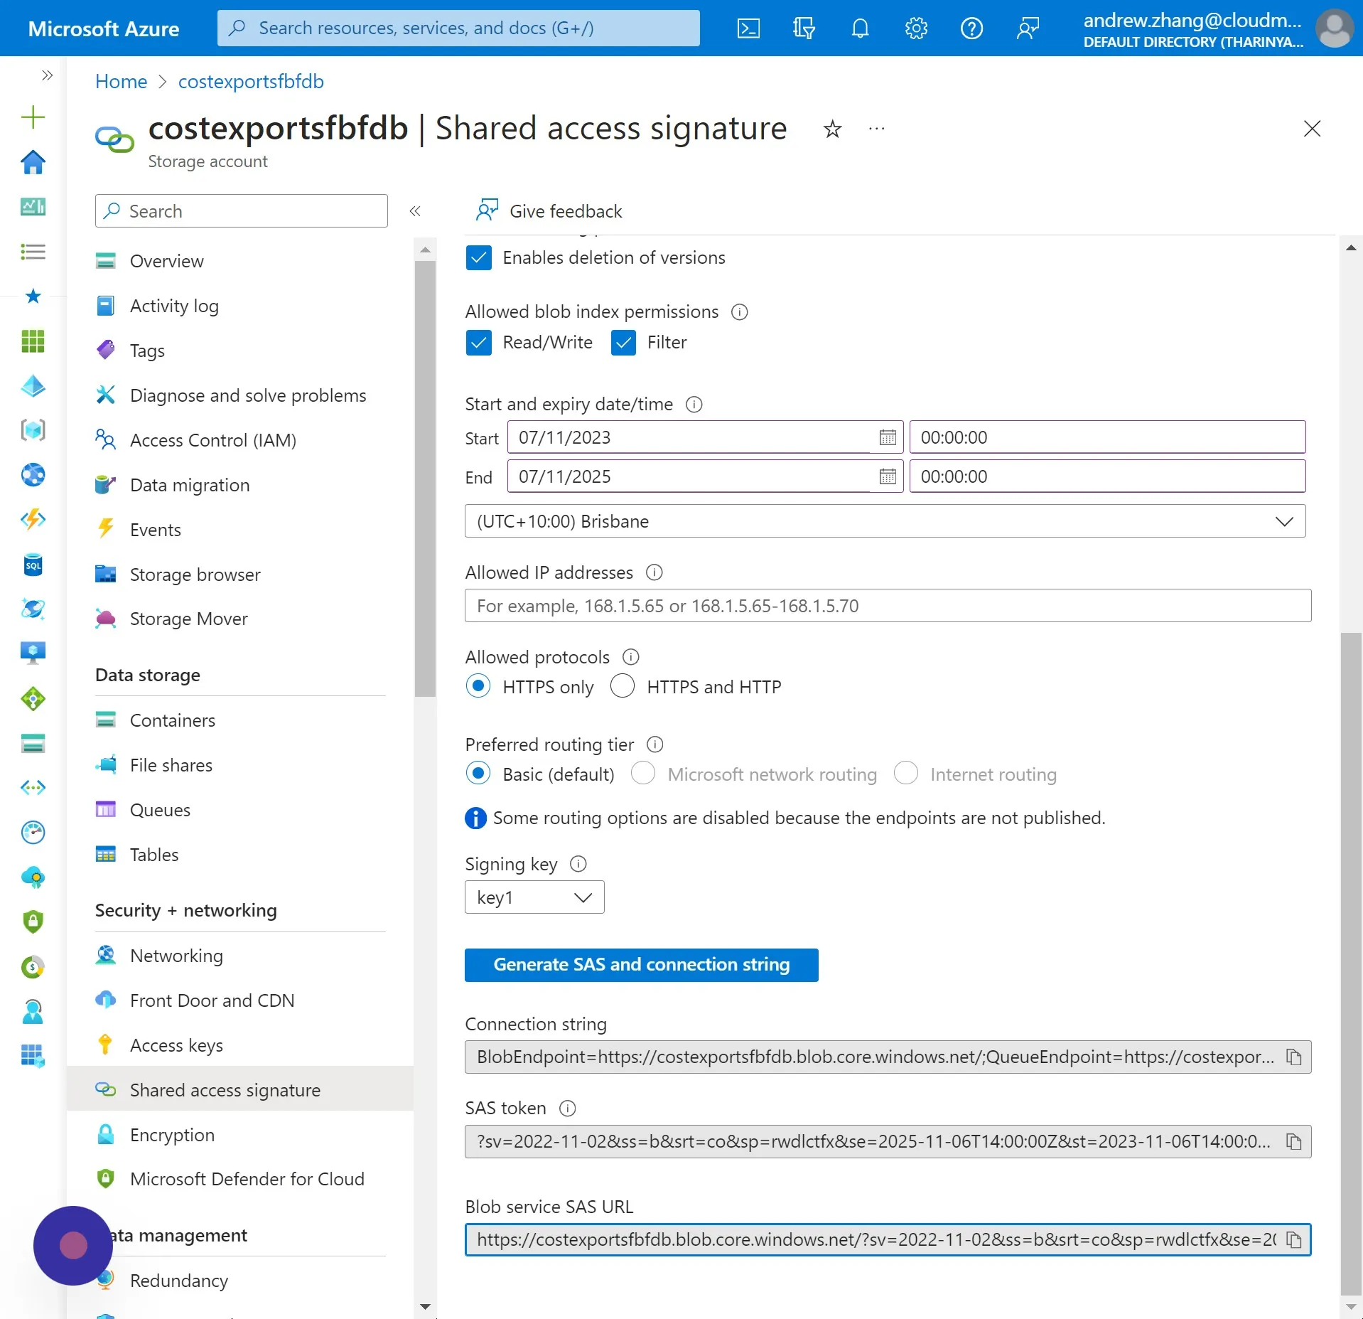Click Generate SAS and connection string
This screenshot has width=1363, height=1319.
(x=641, y=965)
